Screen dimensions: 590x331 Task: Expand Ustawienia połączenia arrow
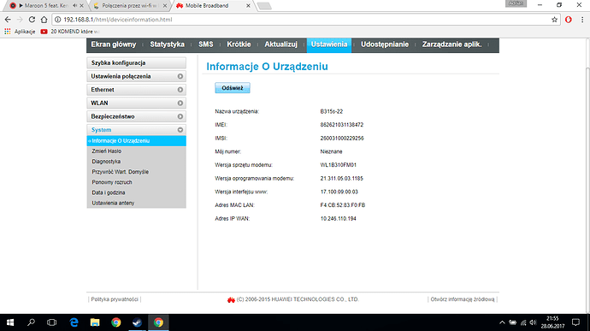click(x=180, y=76)
